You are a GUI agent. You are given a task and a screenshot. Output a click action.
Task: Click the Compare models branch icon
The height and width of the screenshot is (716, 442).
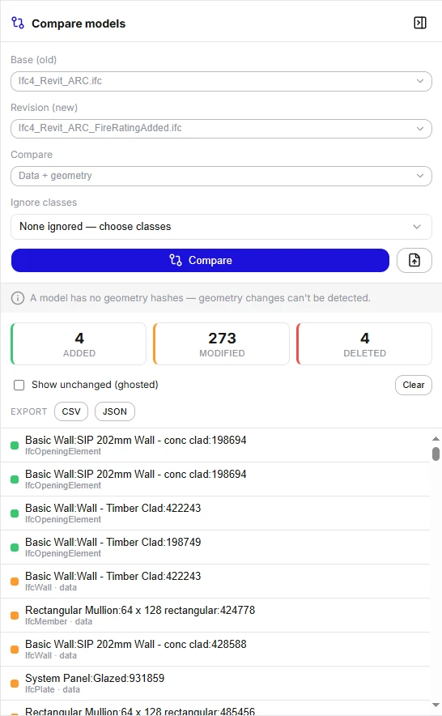[x=18, y=23]
